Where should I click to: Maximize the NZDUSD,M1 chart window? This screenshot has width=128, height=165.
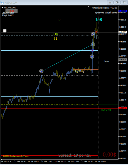[x=117, y=2]
